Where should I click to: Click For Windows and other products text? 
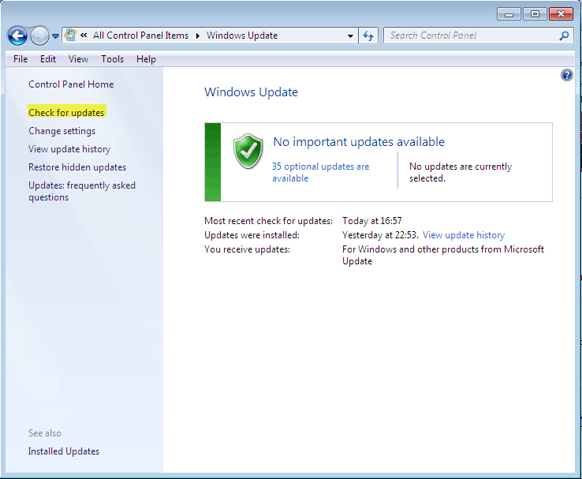click(x=443, y=255)
